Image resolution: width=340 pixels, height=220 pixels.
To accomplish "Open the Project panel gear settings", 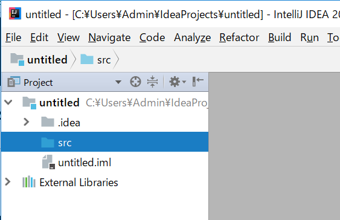I will [x=177, y=82].
